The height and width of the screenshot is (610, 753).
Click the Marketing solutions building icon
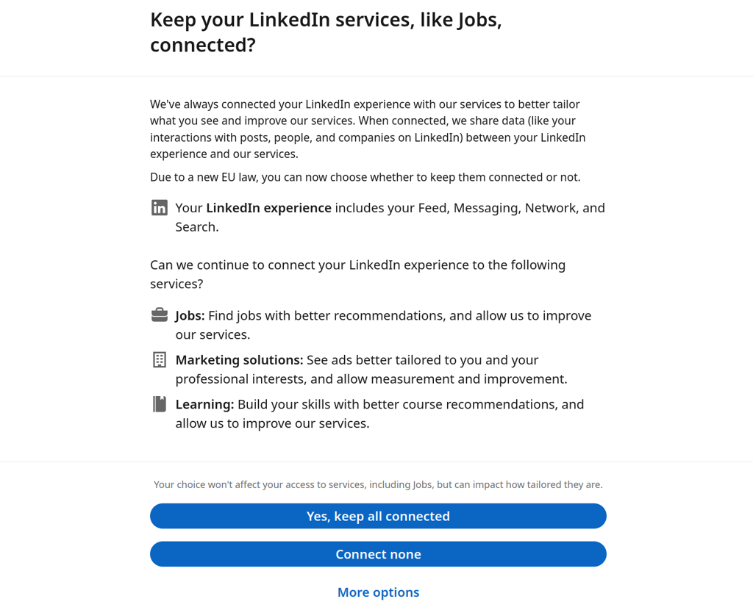point(160,359)
